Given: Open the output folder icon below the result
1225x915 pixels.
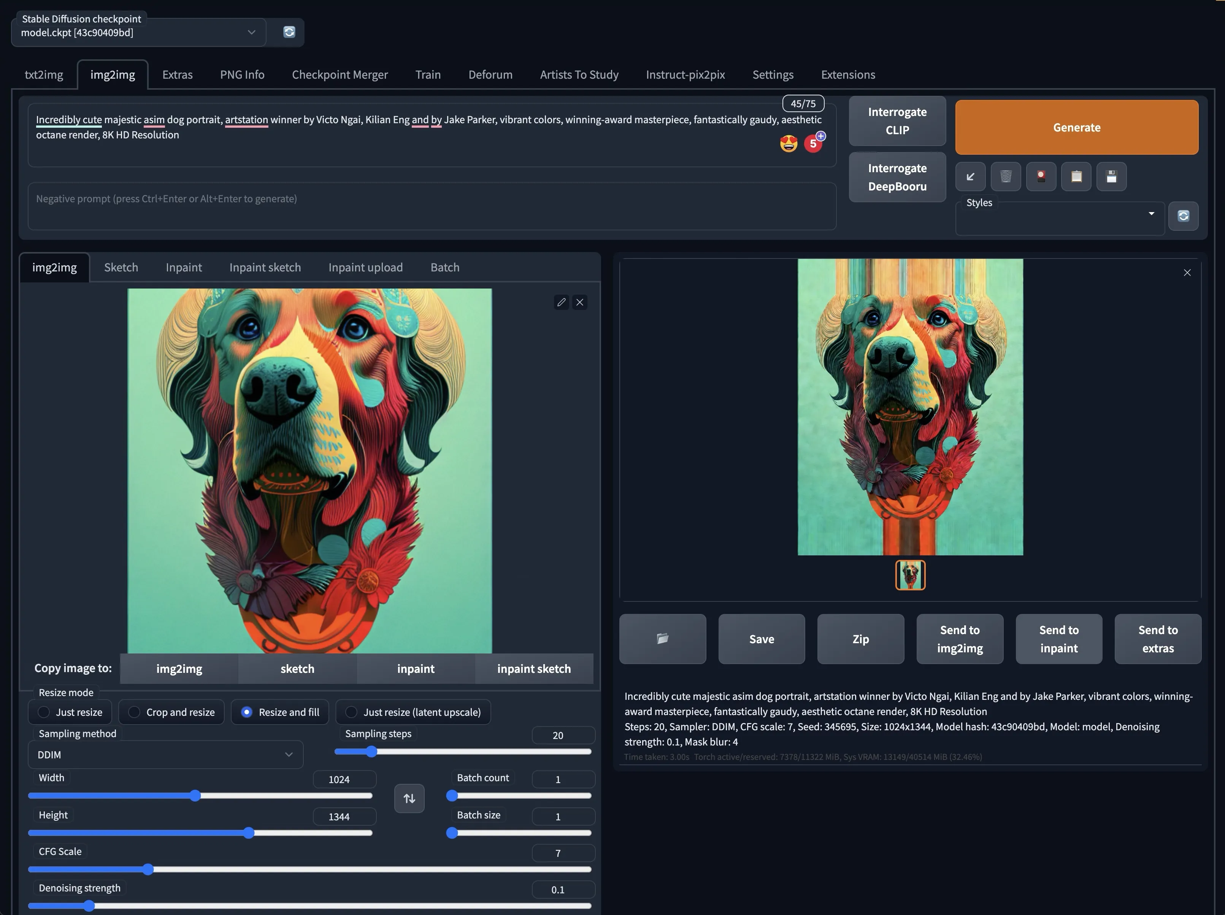Looking at the screenshot, I should click(x=662, y=639).
